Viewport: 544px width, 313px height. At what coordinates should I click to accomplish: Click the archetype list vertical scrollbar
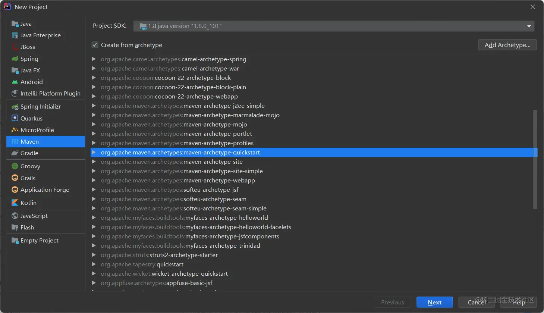pyautogui.click(x=535, y=159)
